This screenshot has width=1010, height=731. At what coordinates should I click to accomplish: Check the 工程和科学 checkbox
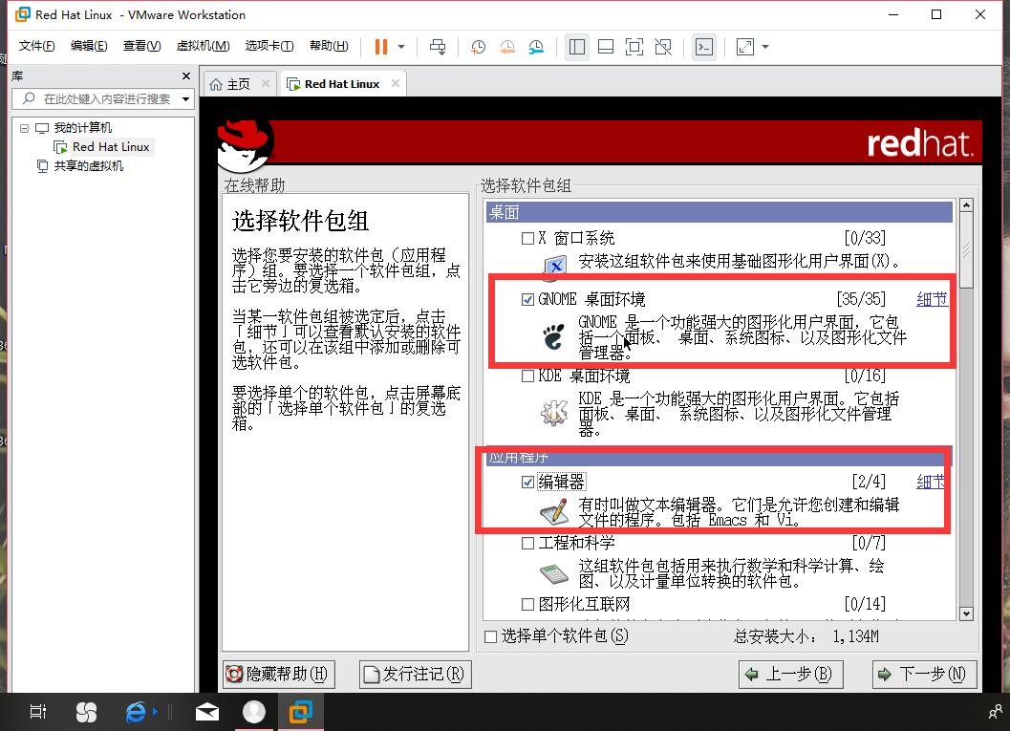coord(527,543)
